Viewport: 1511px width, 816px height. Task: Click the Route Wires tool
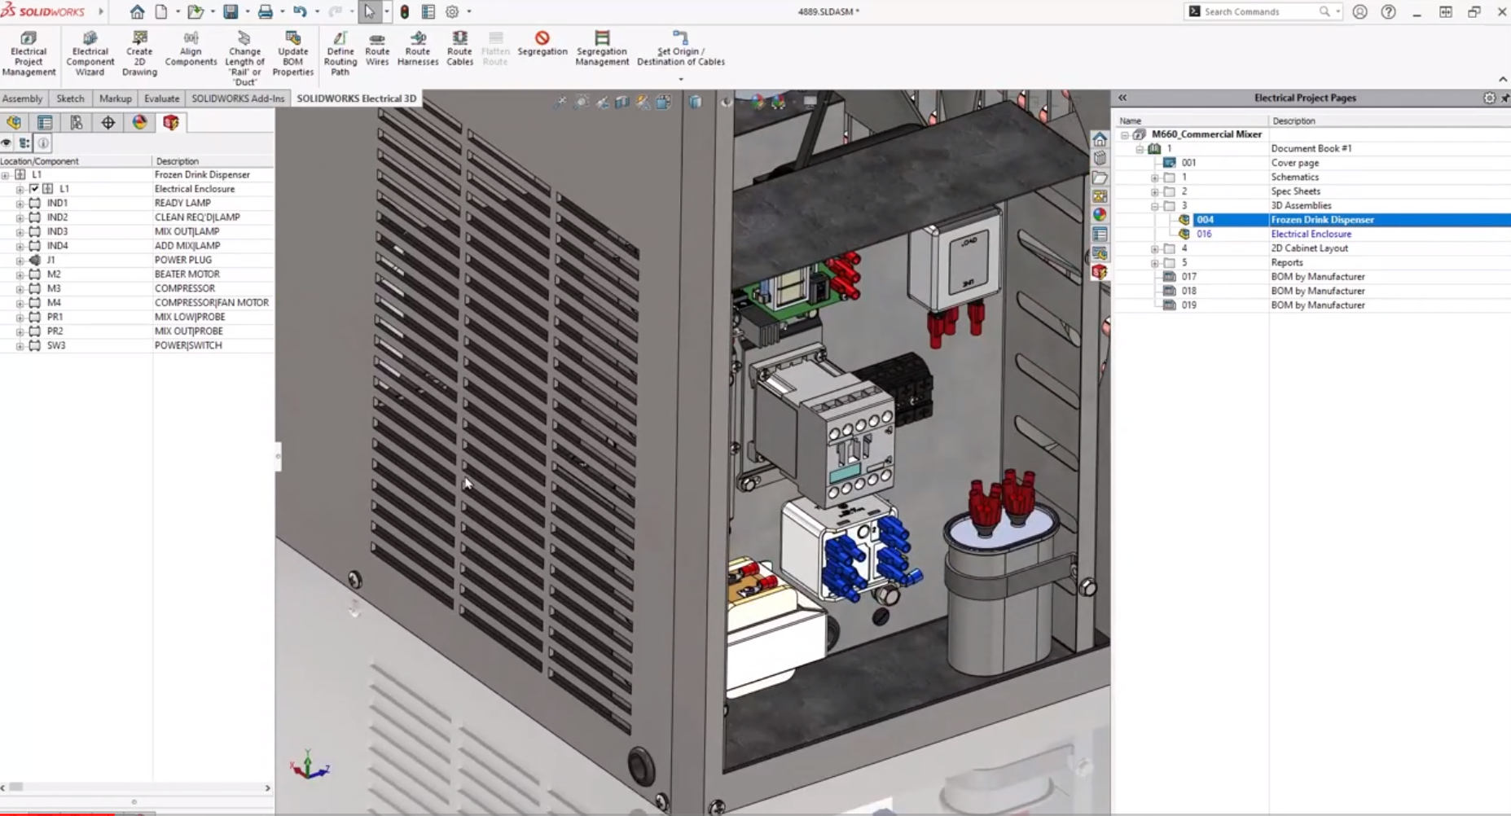376,49
